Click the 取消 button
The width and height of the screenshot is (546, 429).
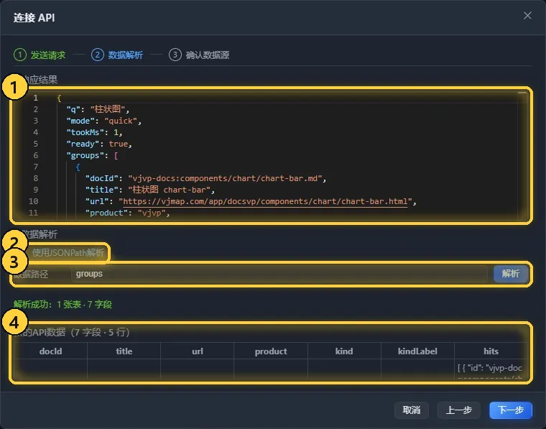[412, 410]
